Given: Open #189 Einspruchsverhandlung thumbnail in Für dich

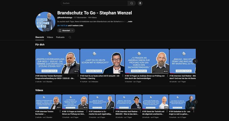Looking at the screenshot, I should (57, 61).
